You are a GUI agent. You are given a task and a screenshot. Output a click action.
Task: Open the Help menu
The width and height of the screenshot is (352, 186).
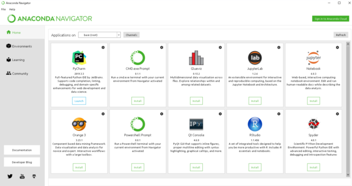point(12,9)
